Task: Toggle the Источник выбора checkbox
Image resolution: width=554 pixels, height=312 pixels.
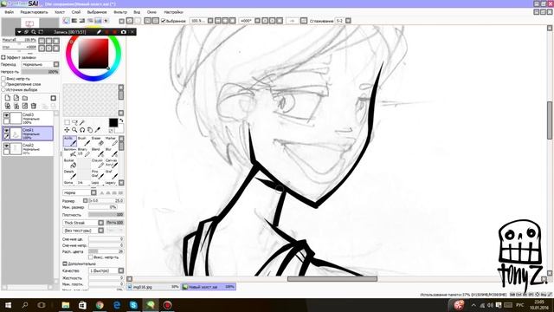Action: pyautogui.click(x=3, y=90)
